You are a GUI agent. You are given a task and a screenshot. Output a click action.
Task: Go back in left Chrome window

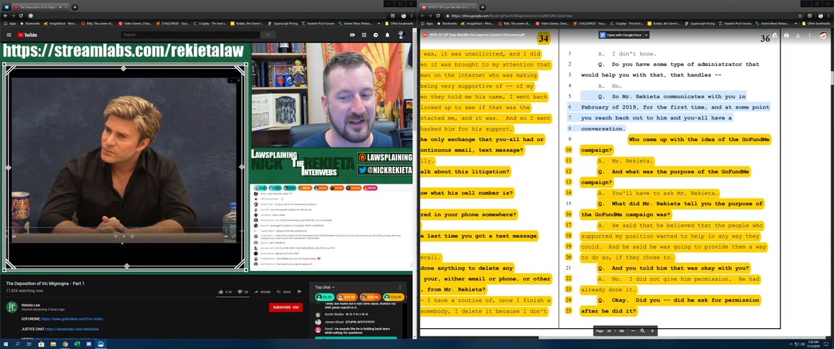pos(6,16)
